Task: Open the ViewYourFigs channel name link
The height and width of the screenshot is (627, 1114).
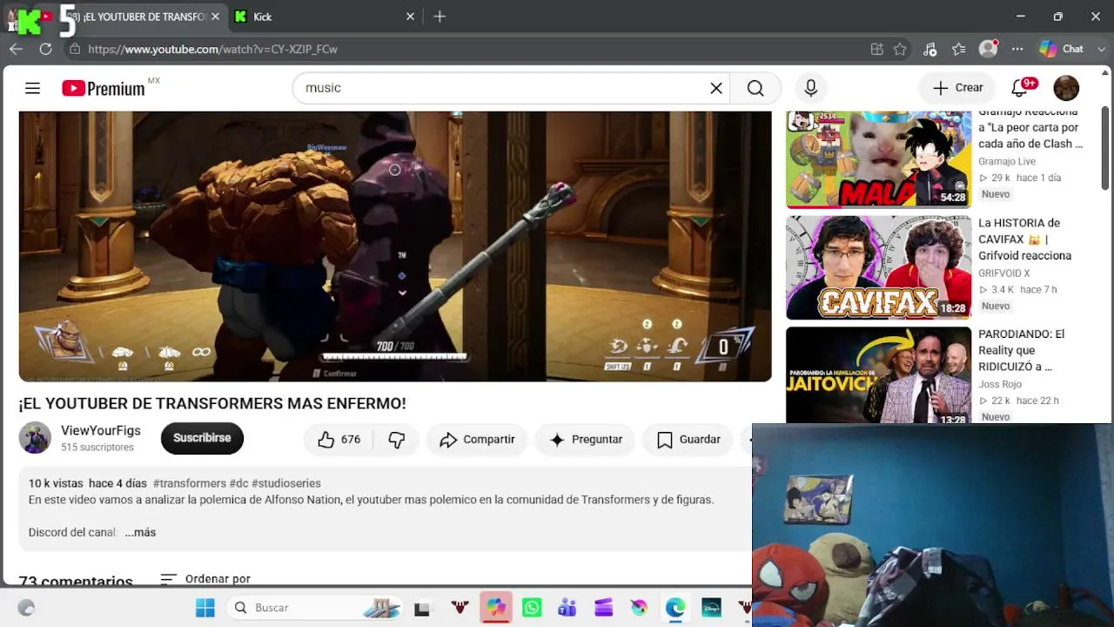Action: click(101, 430)
